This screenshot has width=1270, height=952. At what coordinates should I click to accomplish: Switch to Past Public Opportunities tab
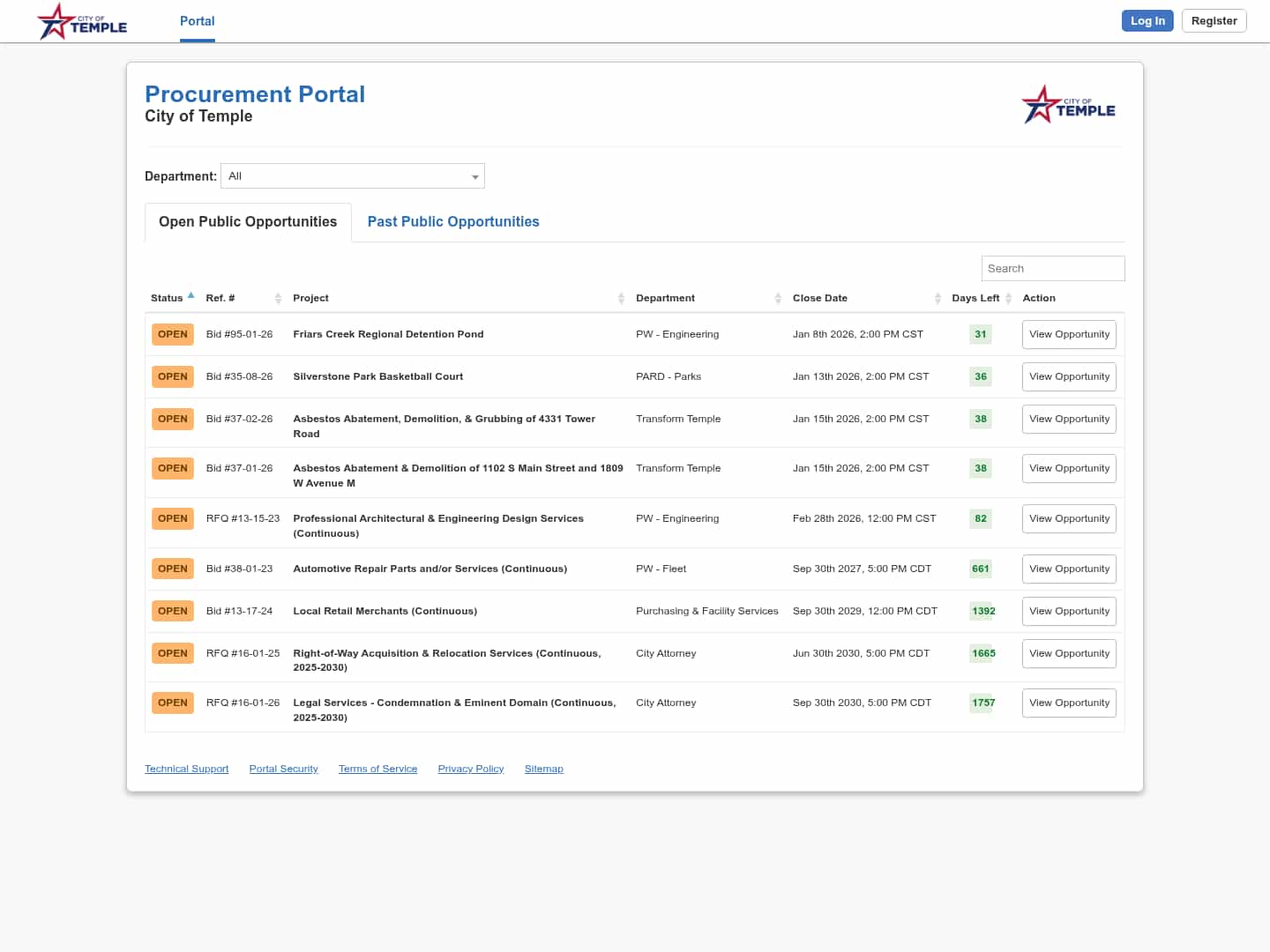[453, 222]
